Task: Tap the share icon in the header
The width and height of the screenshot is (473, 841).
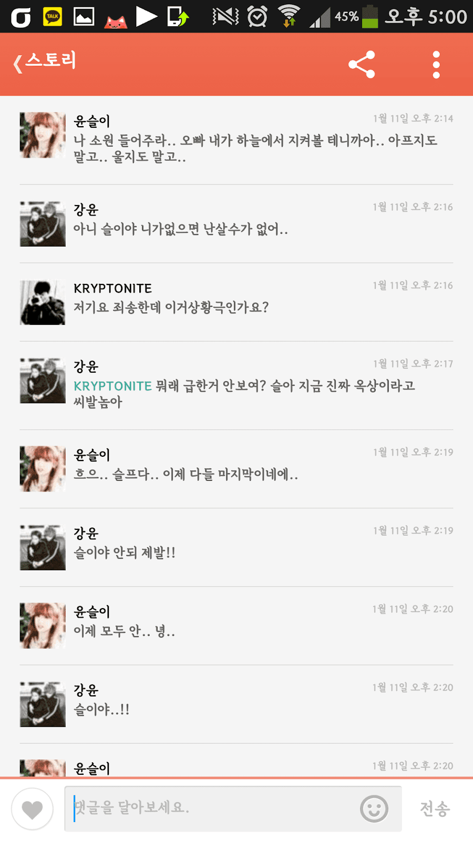Action: click(362, 65)
